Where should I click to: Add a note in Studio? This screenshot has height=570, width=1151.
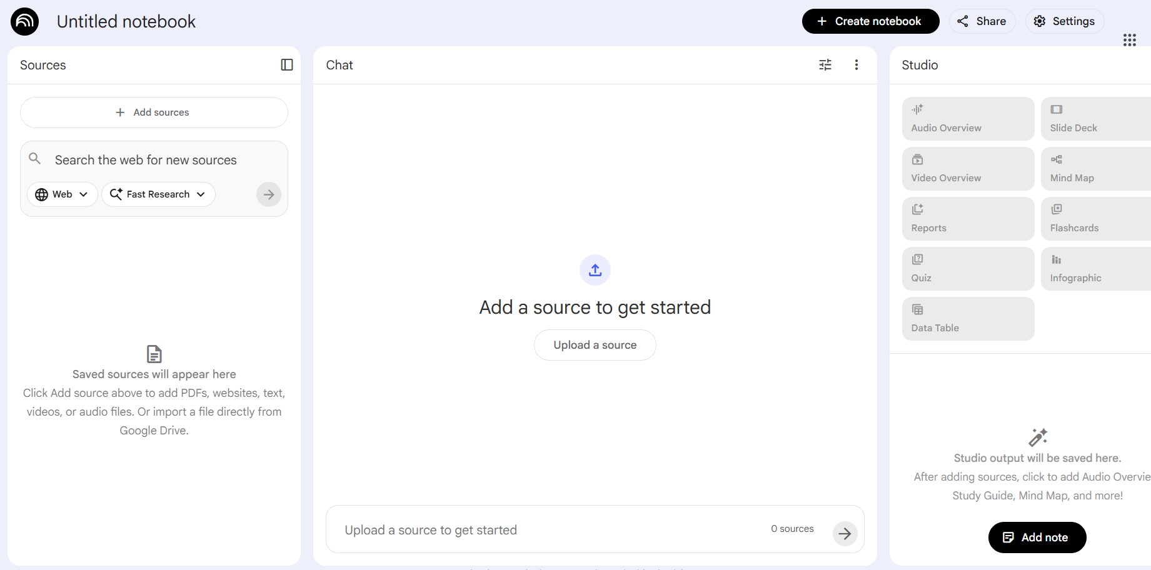1037,537
